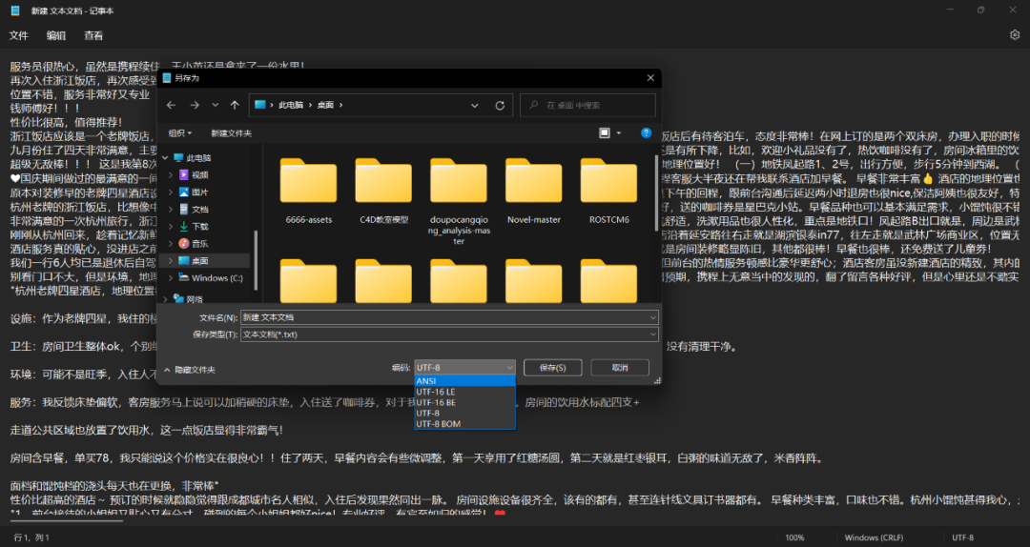
Task: Open recent locations dropdown arrow
Action: point(215,105)
